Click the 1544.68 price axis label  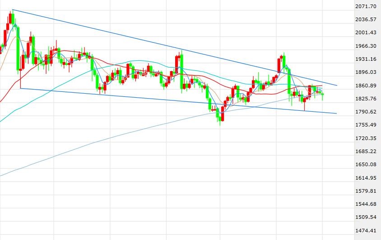click(x=366, y=204)
